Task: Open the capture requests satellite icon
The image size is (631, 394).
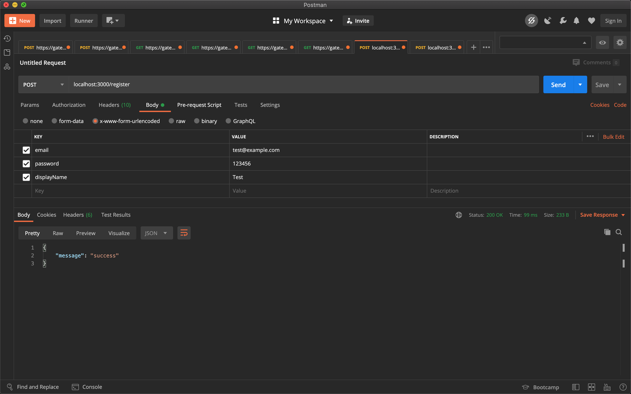Action: click(x=548, y=21)
